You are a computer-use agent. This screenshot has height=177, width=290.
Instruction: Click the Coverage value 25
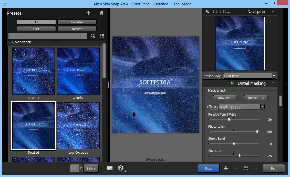coord(270,156)
